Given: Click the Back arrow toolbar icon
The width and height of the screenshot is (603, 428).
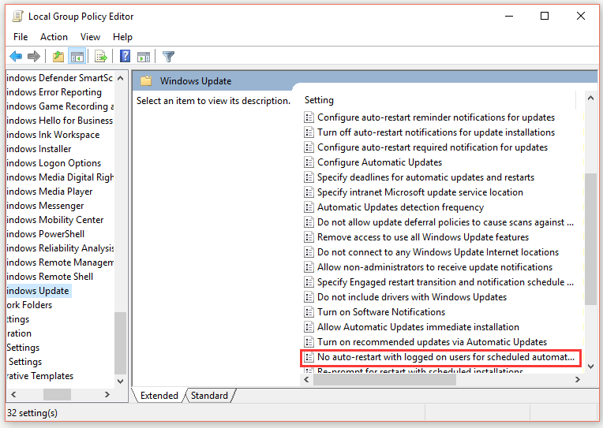Looking at the screenshot, I should click(x=16, y=57).
